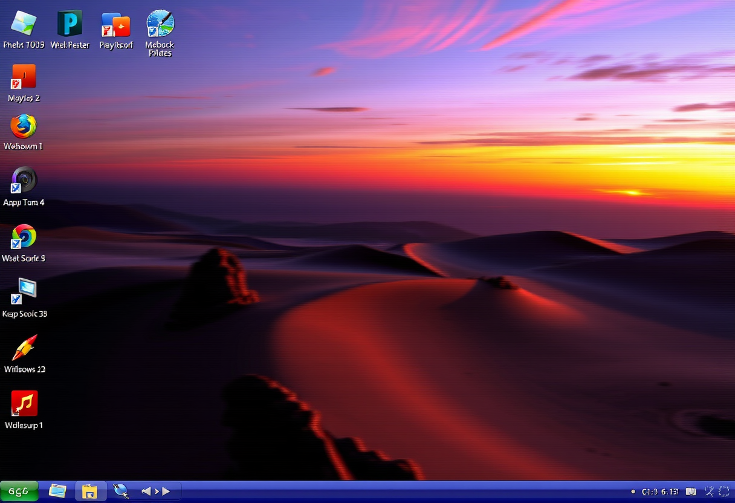
Task: Open the yellow folder icon on taskbar
Action: [89, 492]
